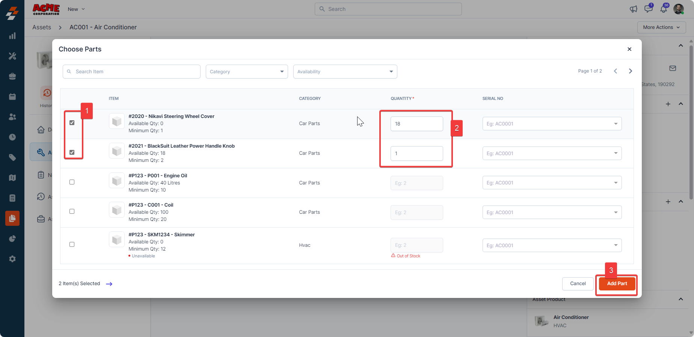Click the History icon behind the dialog
694x337 pixels.
(x=47, y=93)
